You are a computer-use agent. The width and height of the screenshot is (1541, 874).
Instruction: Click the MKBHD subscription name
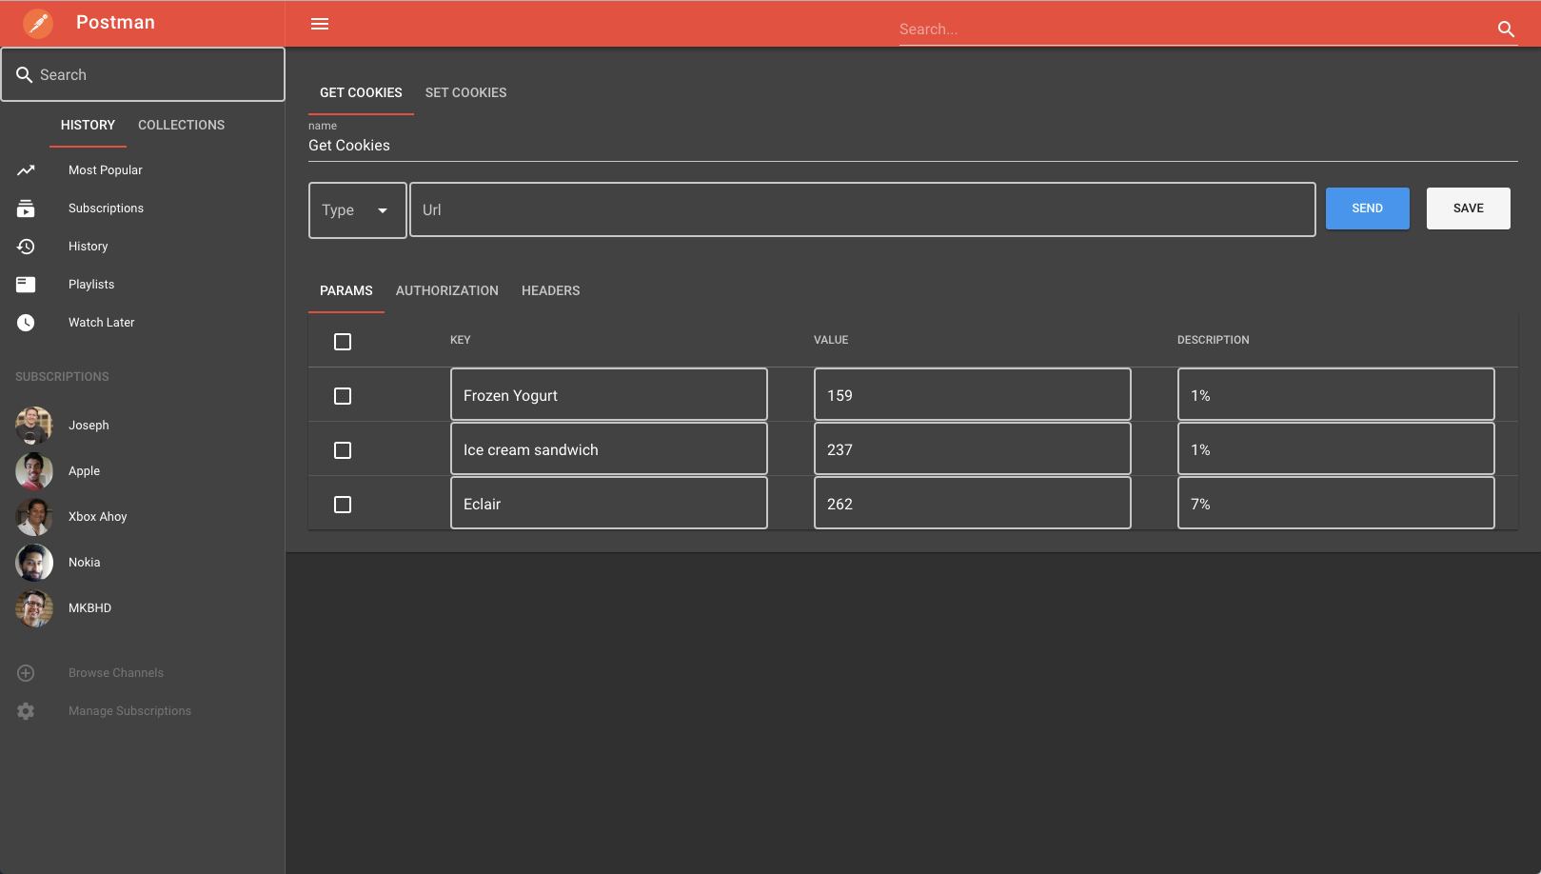(x=89, y=608)
